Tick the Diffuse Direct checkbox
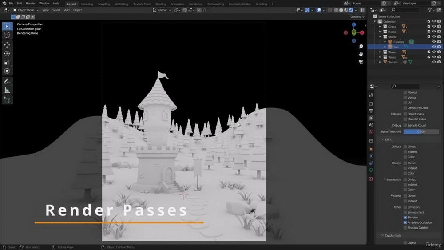 (x=405, y=147)
